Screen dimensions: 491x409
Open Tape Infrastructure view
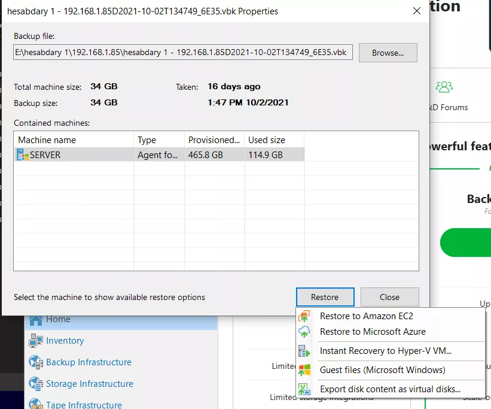84,404
